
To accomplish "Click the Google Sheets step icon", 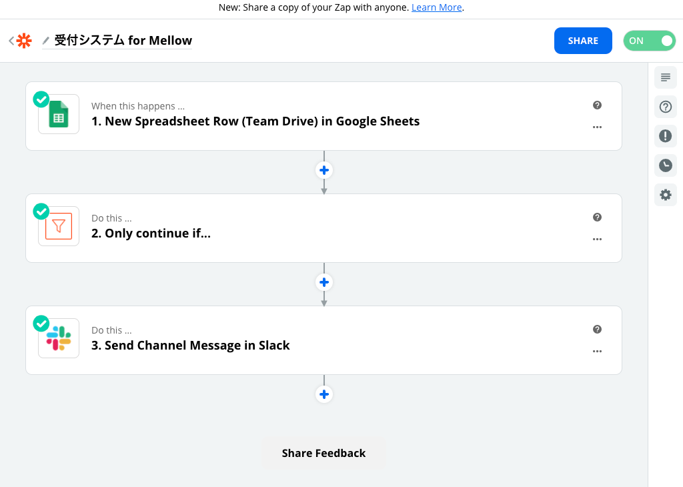I will pos(59,114).
